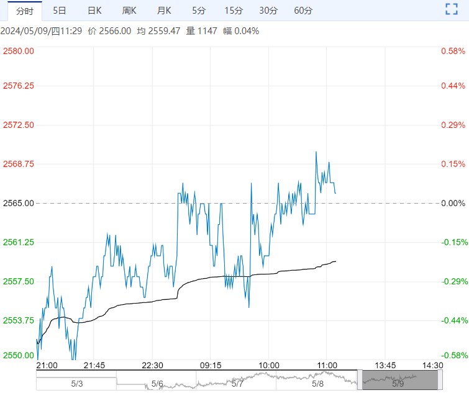Click the latest price point on blue line
This screenshot has width=469, height=393.
pos(335,193)
